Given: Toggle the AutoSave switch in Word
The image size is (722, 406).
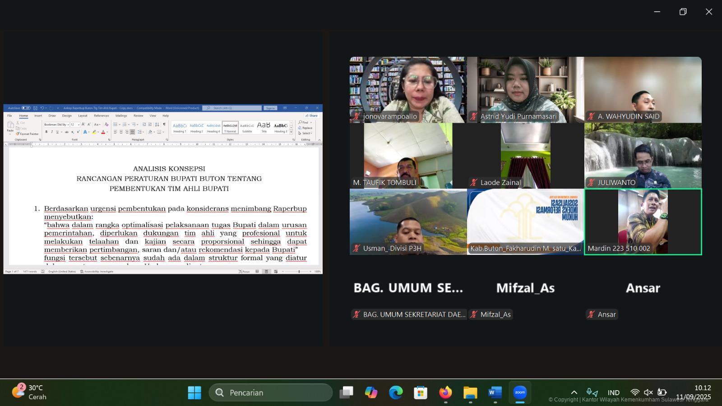Looking at the screenshot, I should (26, 108).
